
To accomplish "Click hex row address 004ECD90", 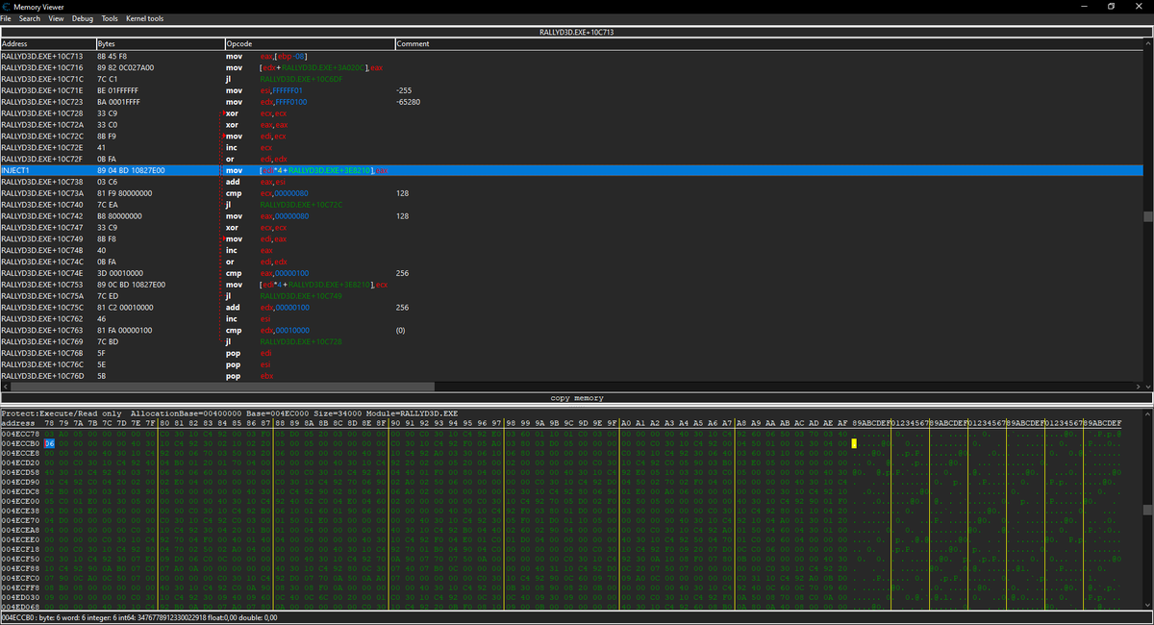I will [19, 482].
